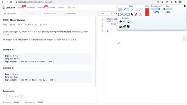This screenshot has height=105, width=187.
Task: Select the polygon shape tool
Action: coord(120,14)
